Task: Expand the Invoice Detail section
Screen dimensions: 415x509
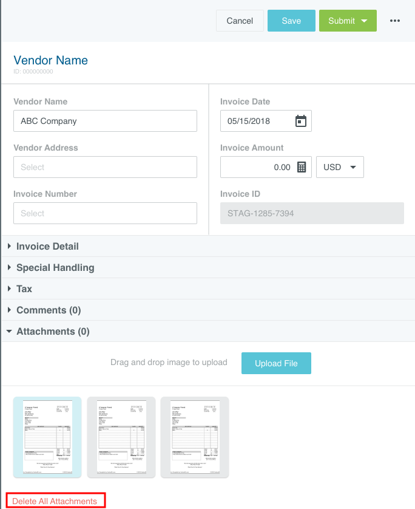Action: pyautogui.click(x=47, y=247)
